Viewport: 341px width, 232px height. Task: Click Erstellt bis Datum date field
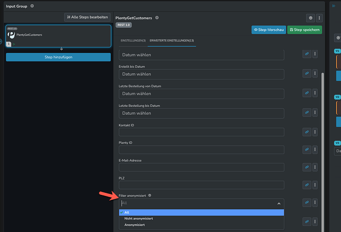[201, 74]
